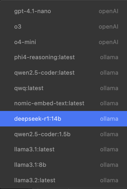Click the ollama label next to llama3.1:8b
127x189 pixels.
tap(109, 165)
